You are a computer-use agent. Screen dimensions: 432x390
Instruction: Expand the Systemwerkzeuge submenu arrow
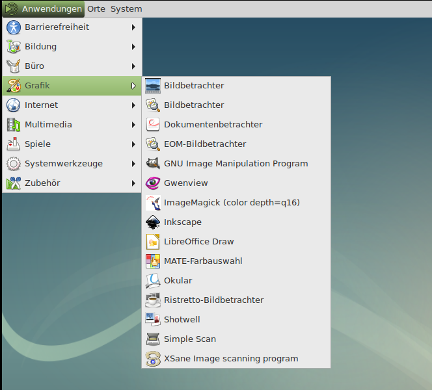coord(133,164)
